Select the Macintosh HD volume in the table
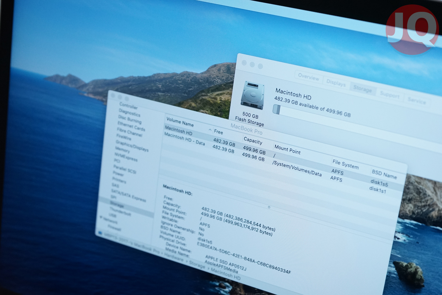This screenshot has height=295, width=442. 178,130
